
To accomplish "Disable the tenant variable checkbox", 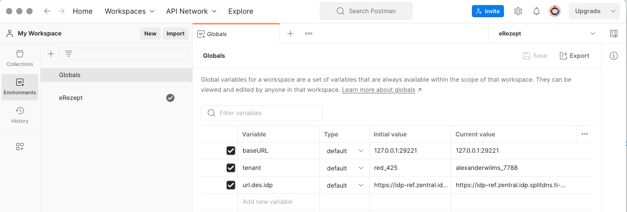I will [x=231, y=168].
